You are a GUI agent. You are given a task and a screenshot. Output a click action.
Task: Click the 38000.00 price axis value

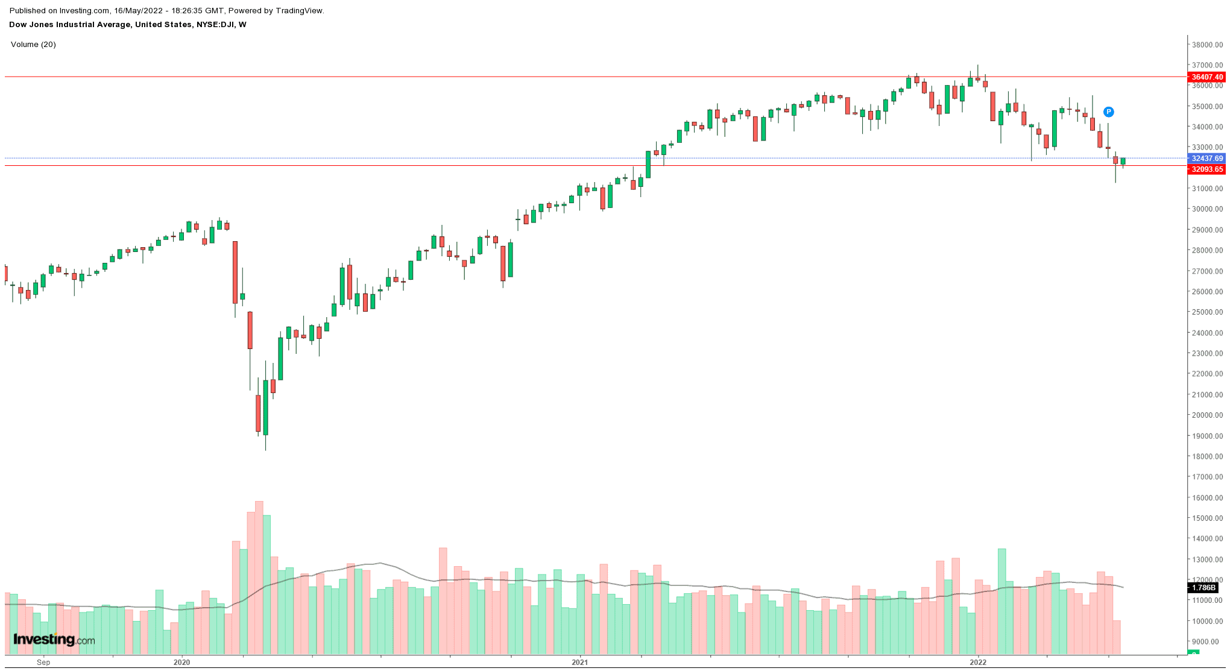(x=1208, y=45)
